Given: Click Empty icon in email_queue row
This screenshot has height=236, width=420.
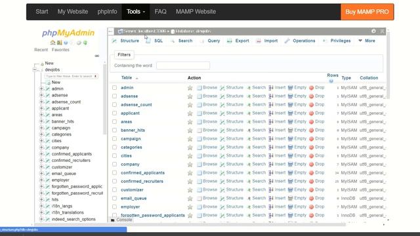Looking at the screenshot, I should point(290,198).
